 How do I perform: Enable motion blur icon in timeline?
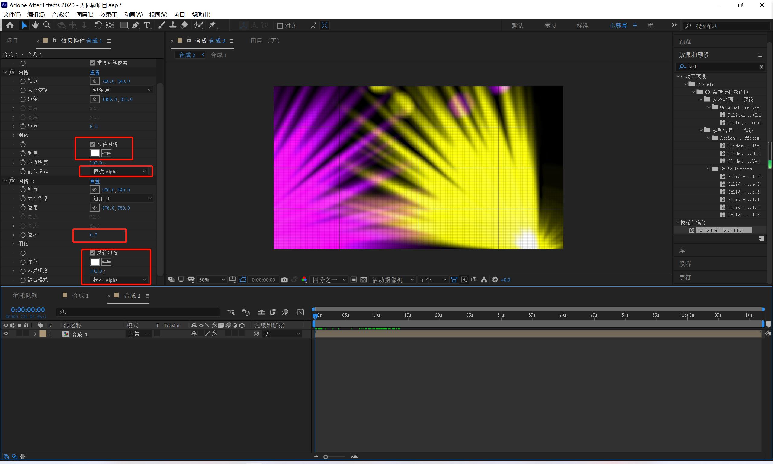[285, 312]
